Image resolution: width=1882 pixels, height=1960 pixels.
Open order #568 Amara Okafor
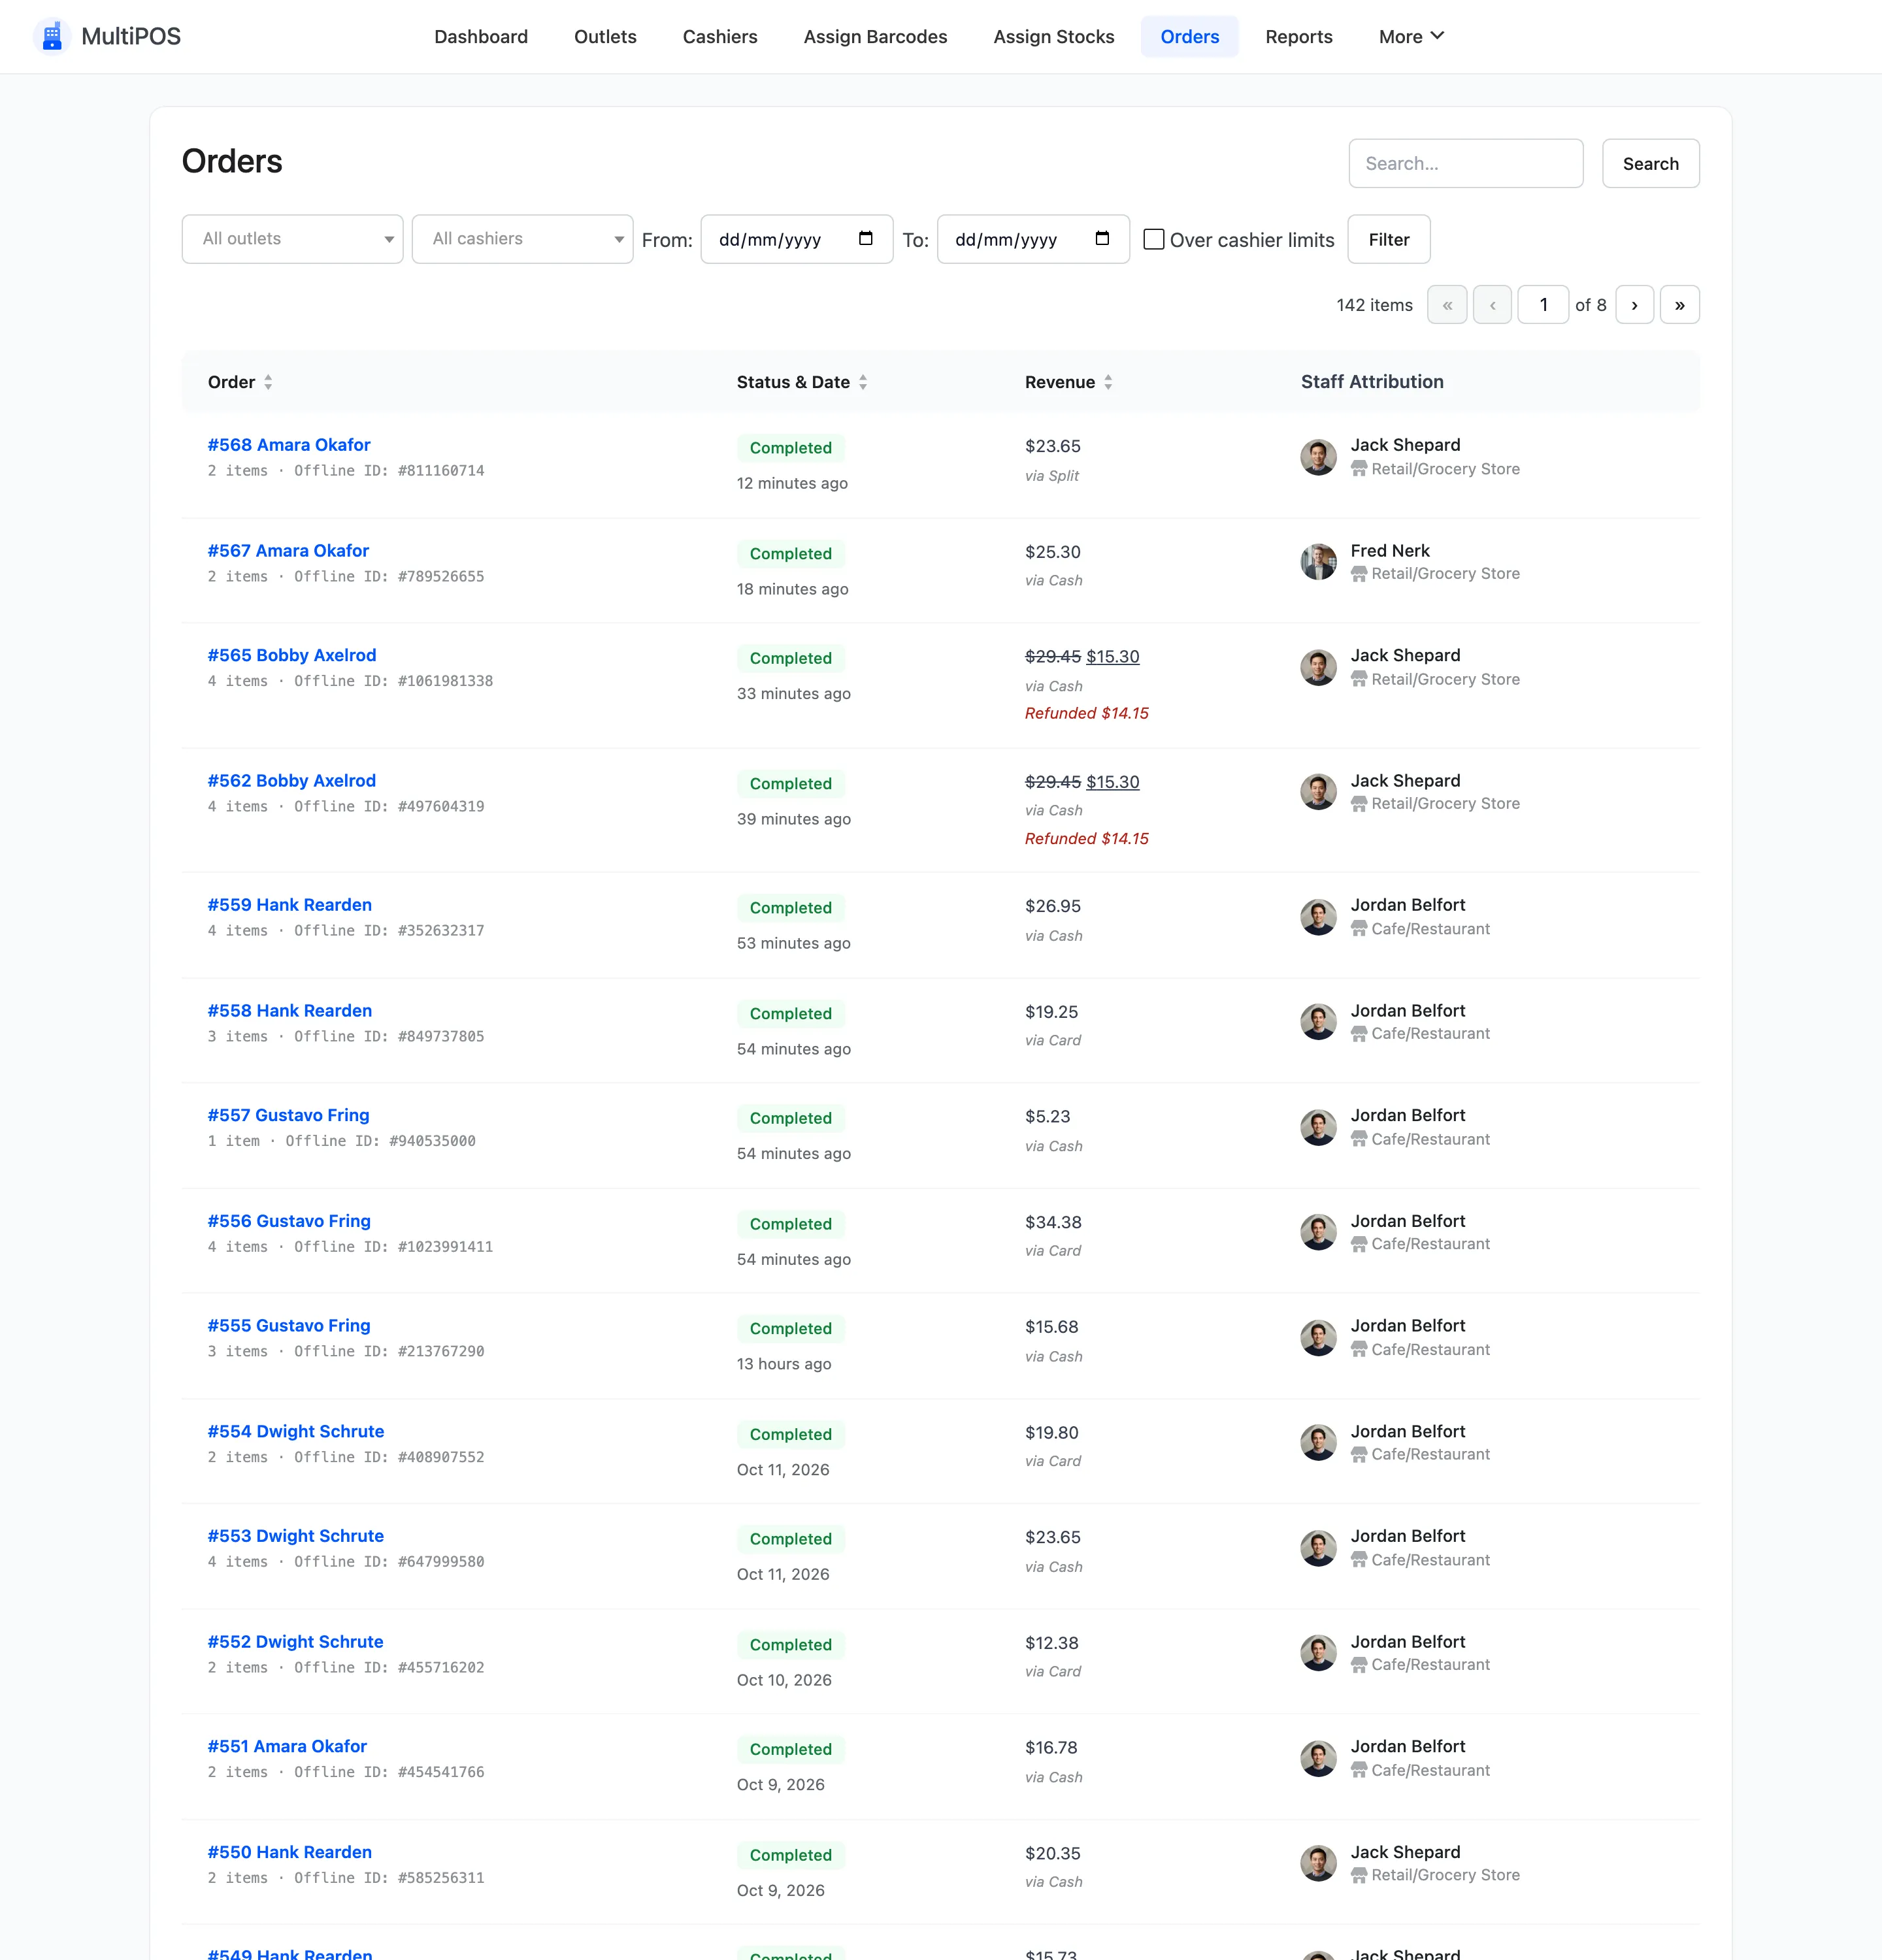click(x=289, y=445)
